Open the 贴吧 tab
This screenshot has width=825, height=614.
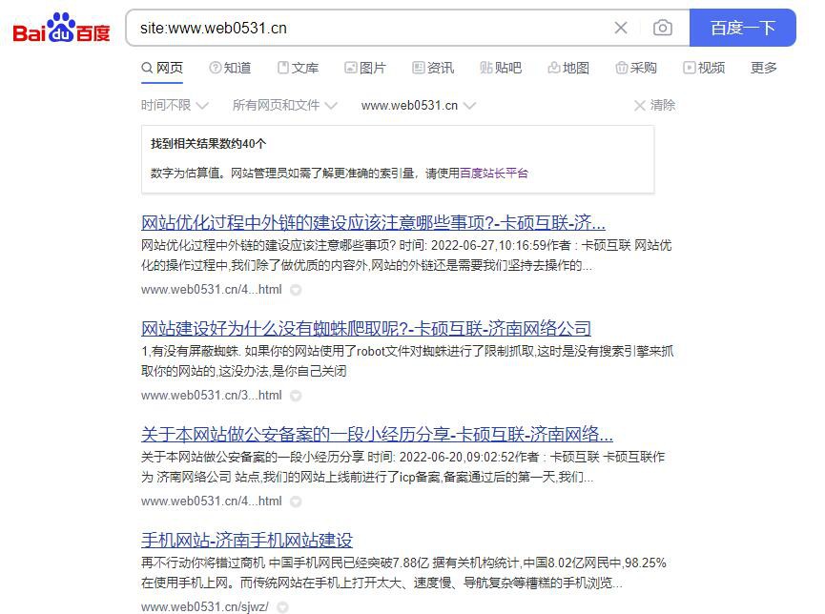501,68
